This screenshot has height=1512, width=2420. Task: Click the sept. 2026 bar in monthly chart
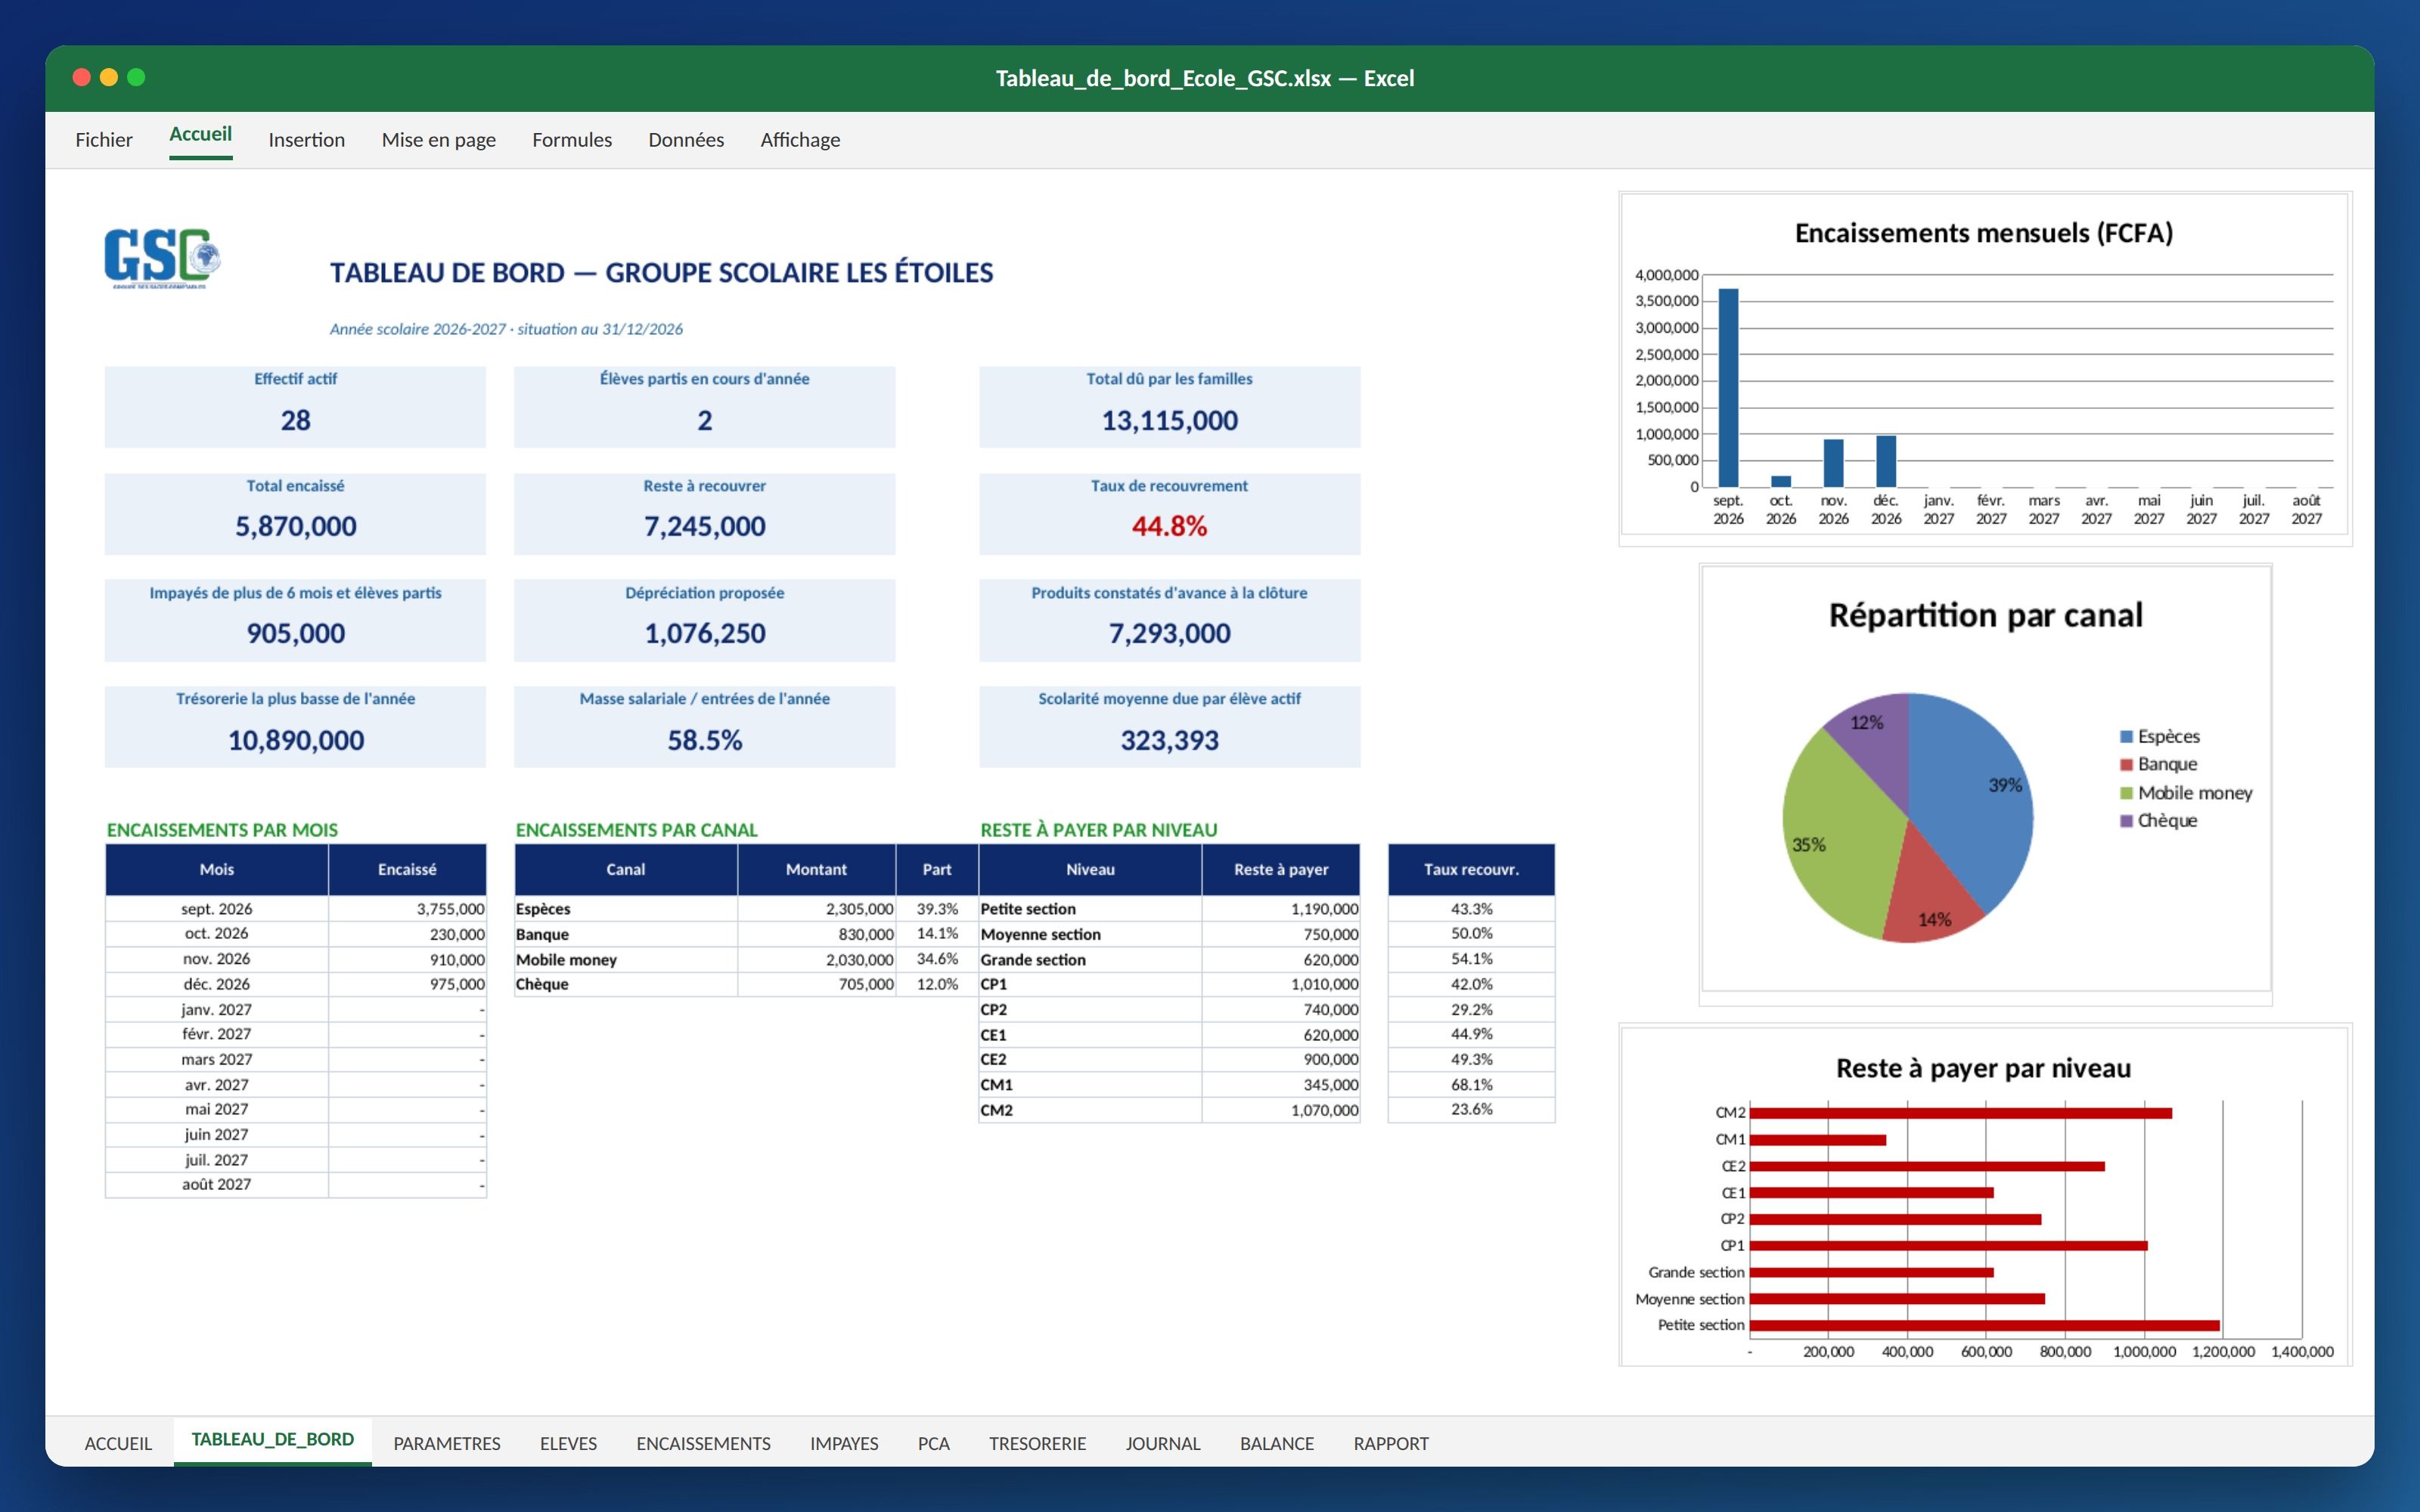click(1728, 388)
